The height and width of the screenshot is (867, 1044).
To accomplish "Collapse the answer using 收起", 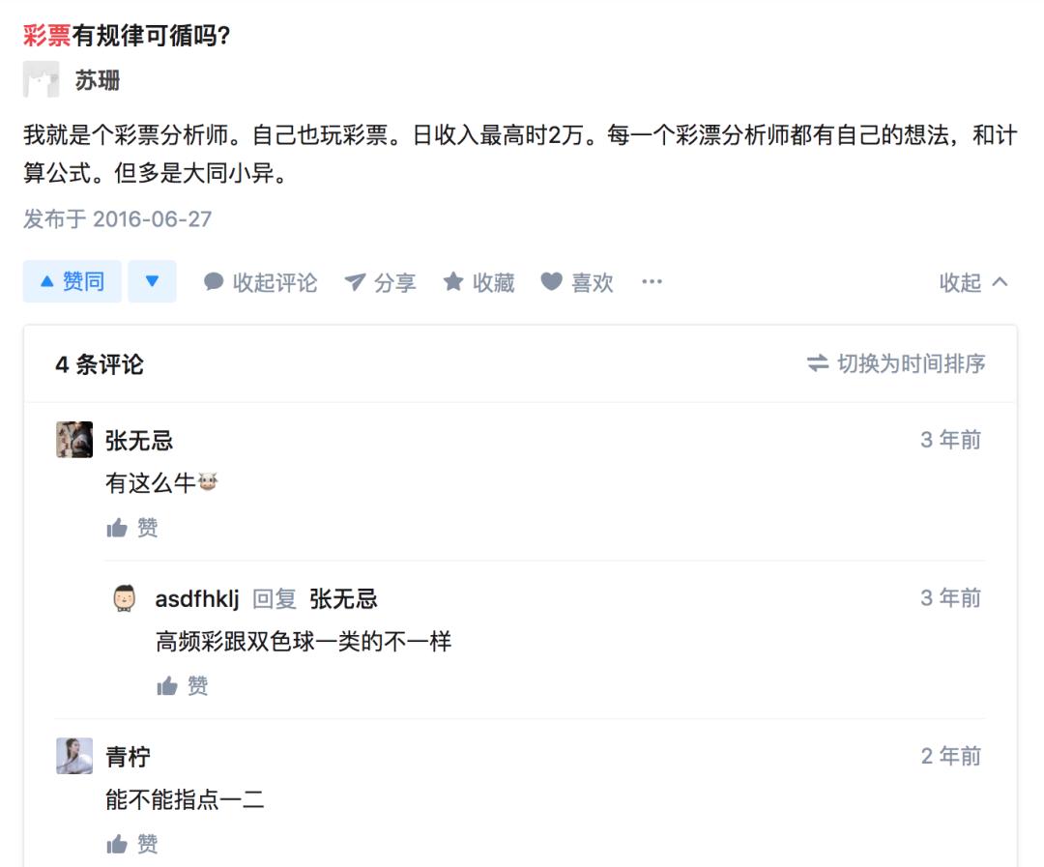I will pyautogui.click(x=958, y=281).
